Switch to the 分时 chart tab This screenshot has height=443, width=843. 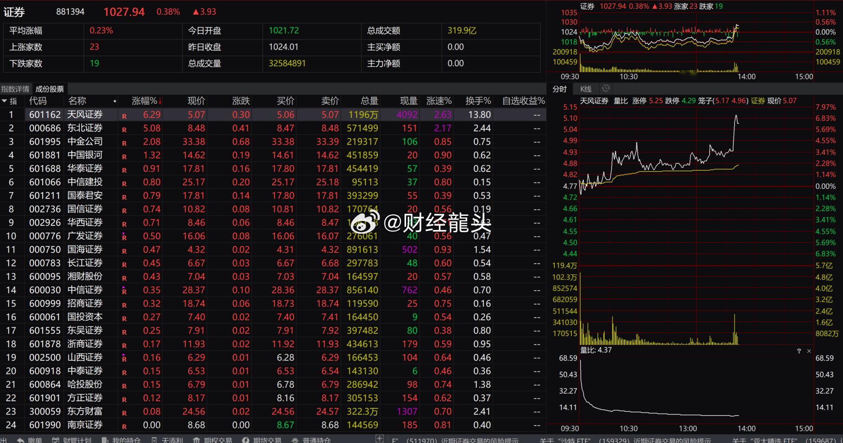tap(559, 89)
